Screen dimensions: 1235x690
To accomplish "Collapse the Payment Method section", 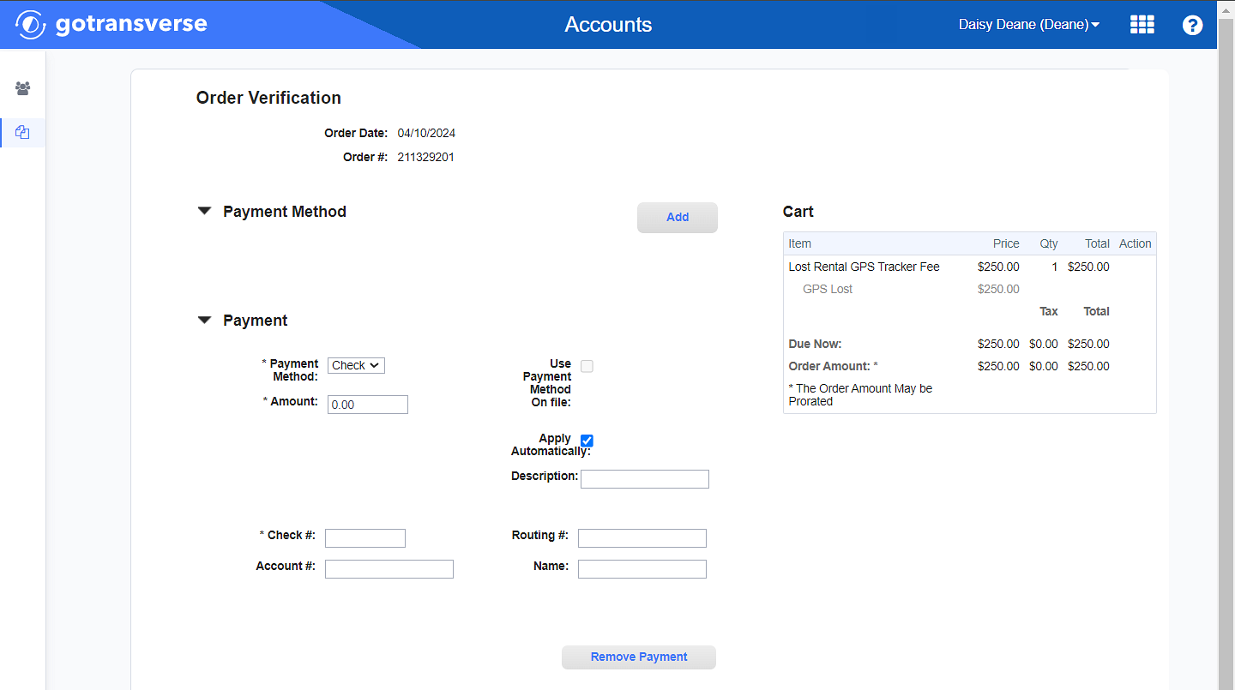I will point(204,211).
